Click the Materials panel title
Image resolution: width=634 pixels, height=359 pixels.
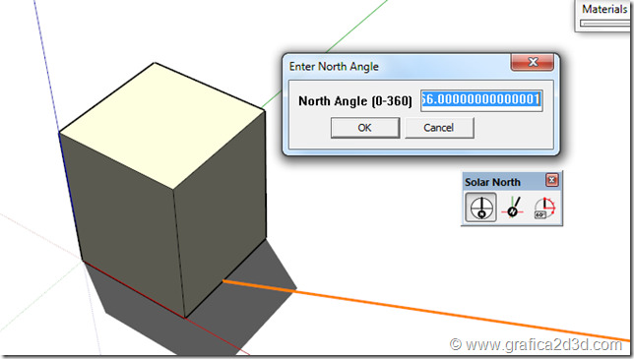coord(604,9)
